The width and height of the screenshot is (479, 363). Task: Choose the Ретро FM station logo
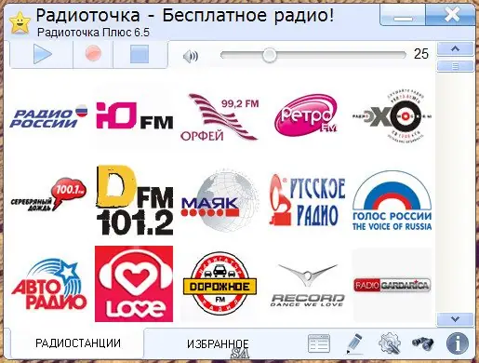[x=306, y=115]
